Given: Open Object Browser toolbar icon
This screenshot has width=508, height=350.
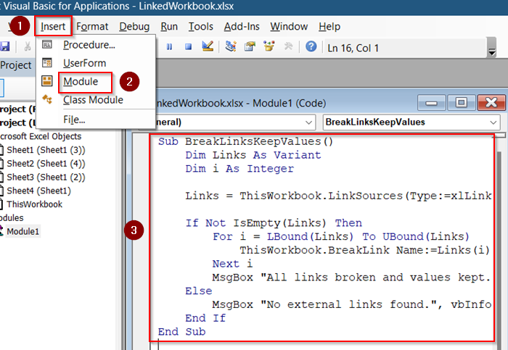Looking at the screenshot, I should [269, 46].
